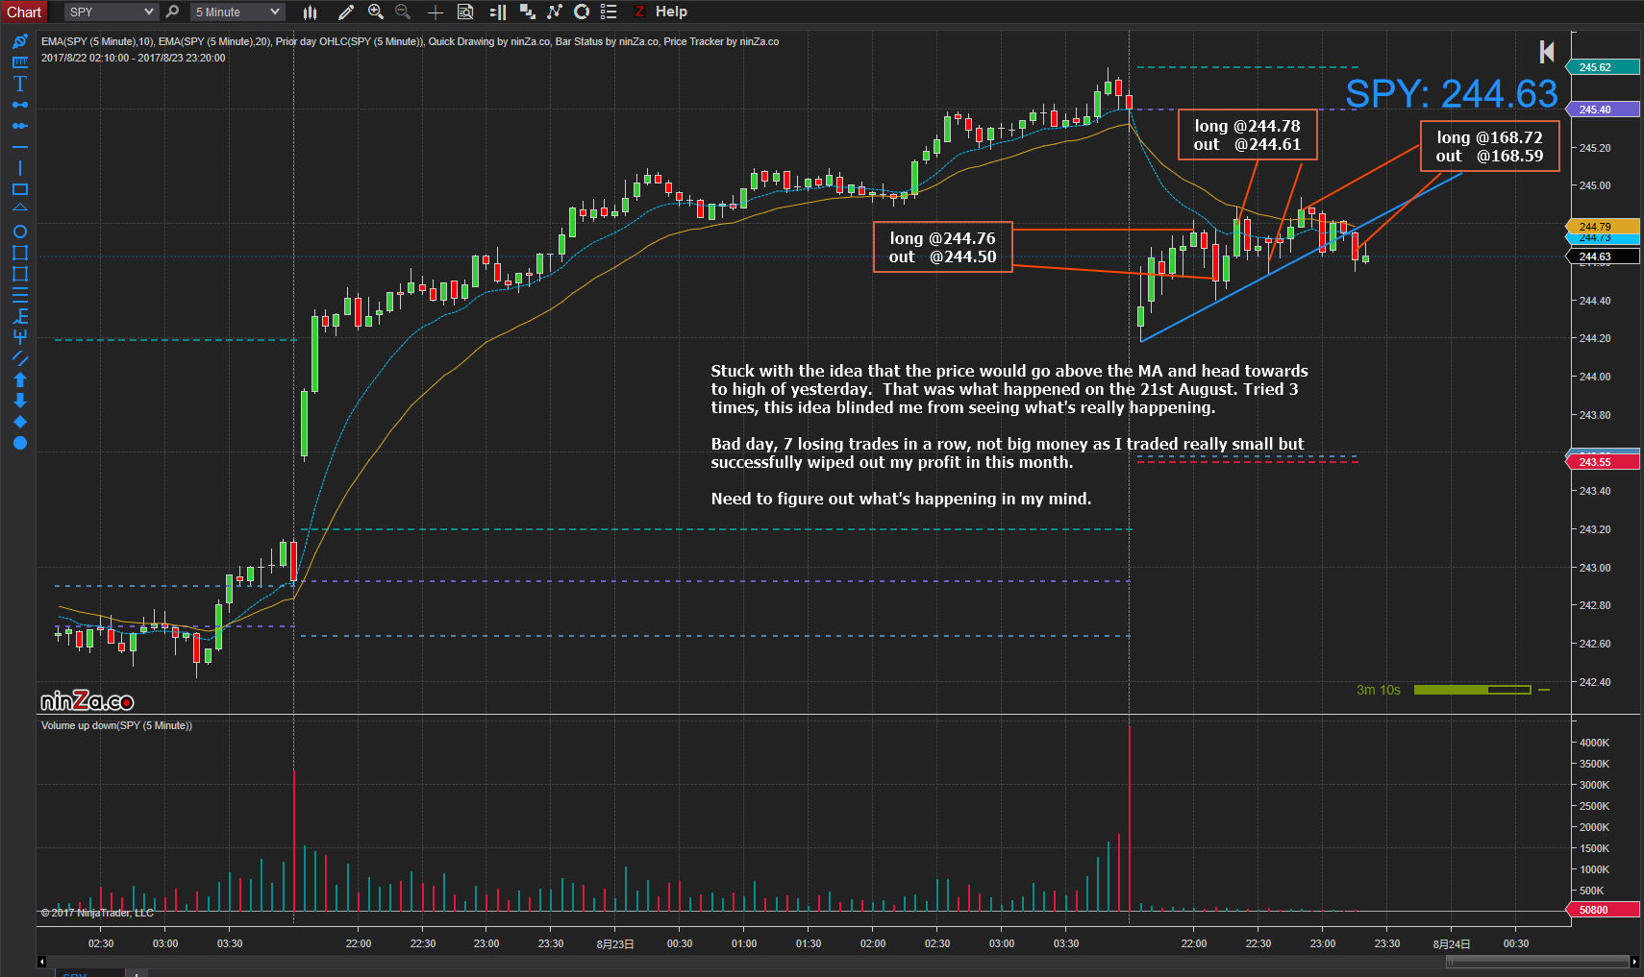Select the Line drawing tool
1644x977 pixels.
[19, 105]
